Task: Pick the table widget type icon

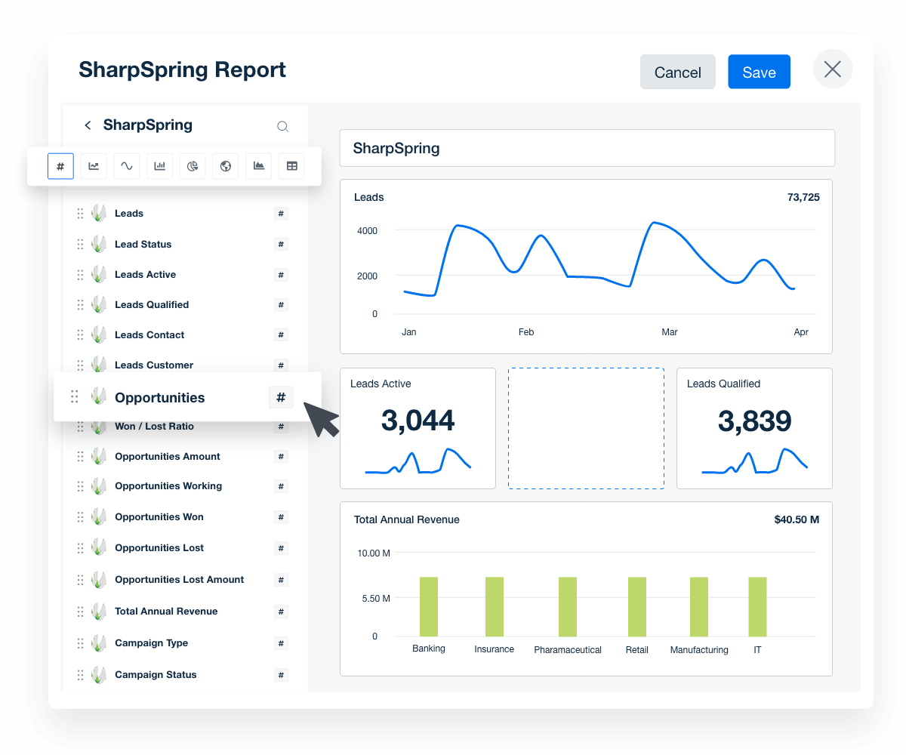Action: point(291,166)
